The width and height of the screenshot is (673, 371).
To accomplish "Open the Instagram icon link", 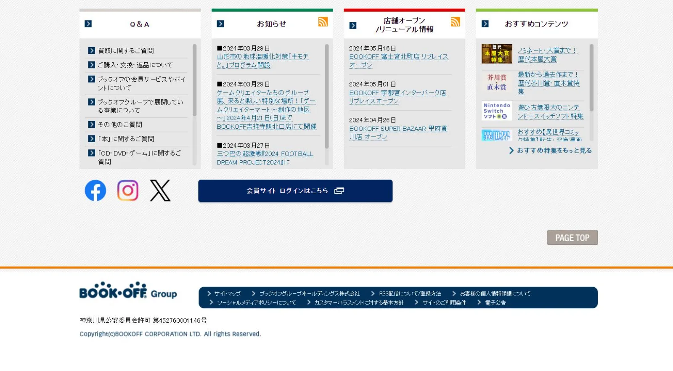I will pyautogui.click(x=128, y=191).
